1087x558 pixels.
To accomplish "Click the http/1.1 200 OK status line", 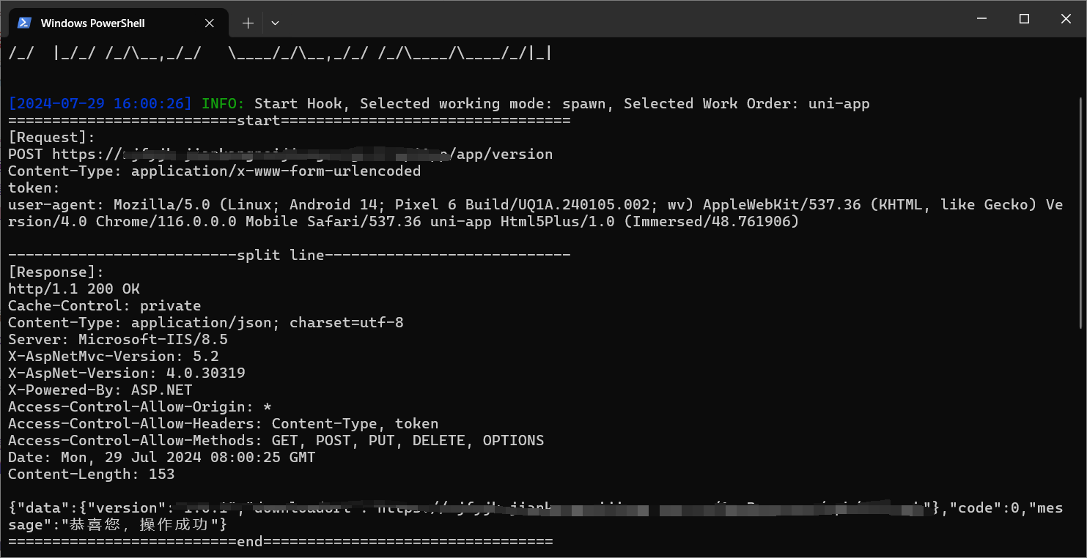I will tap(74, 289).
